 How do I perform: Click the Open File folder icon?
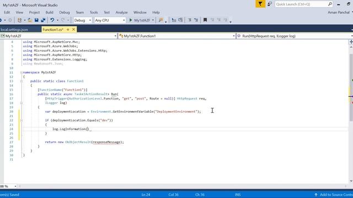(30, 20)
